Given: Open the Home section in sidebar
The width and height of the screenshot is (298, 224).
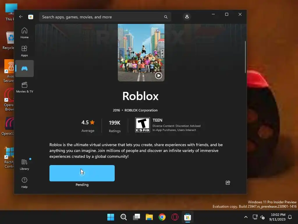Looking at the screenshot, I should pyautogui.click(x=24, y=33).
